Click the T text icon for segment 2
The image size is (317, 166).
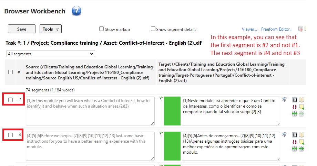pyautogui.click(x=295, y=100)
